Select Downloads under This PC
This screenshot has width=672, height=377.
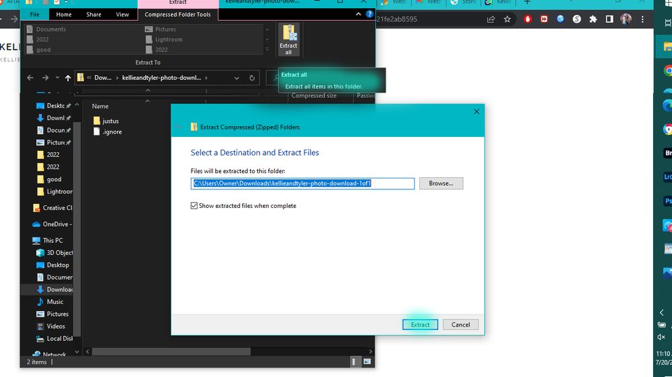tap(54, 290)
